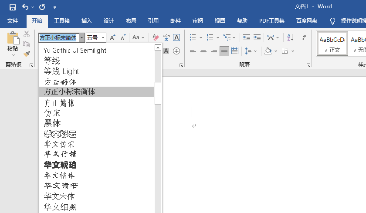The image size is (366, 213).
Task: Copy selection with the copy icon
Action: (x=27, y=44)
